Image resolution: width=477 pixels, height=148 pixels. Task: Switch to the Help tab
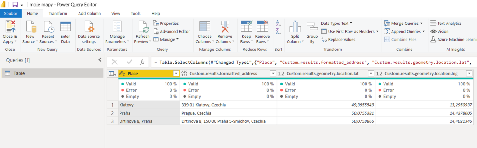click(156, 13)
